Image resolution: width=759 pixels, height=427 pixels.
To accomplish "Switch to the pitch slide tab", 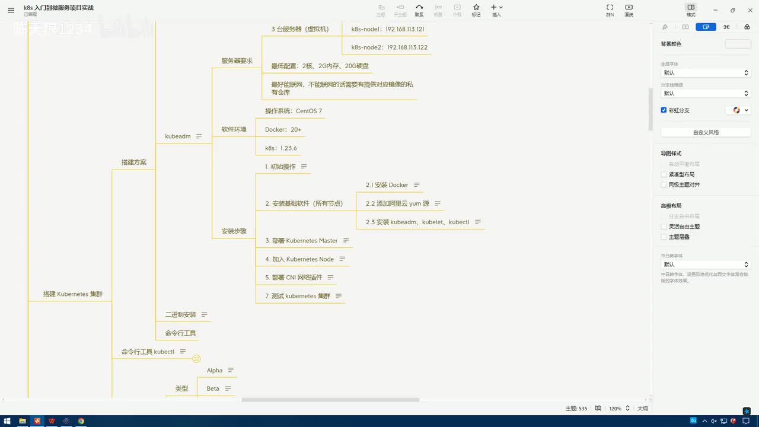I will coord(685,27).
